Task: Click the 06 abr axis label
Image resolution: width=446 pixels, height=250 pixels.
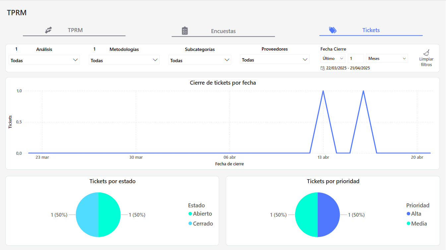Action: coord(230,157)
